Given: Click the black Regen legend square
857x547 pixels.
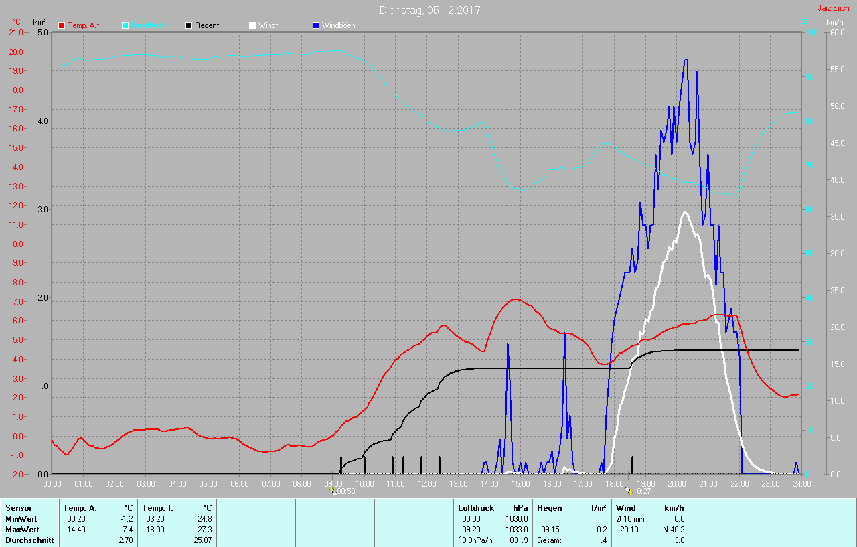Looking at the screenshot, I should [189, 25].
